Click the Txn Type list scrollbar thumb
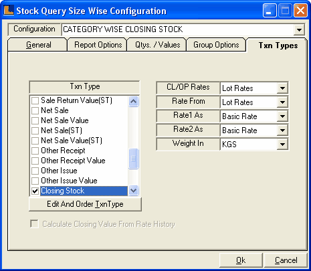 coord(133,159)
